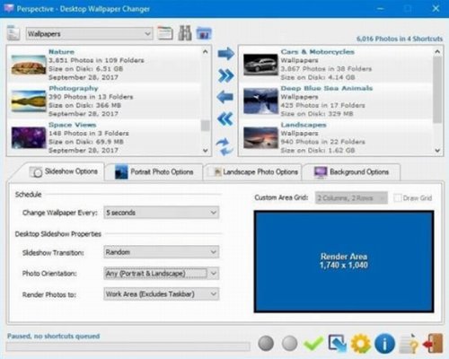
Task: Open the Slideshow Transition dropdown
Action: click(162, 252)
